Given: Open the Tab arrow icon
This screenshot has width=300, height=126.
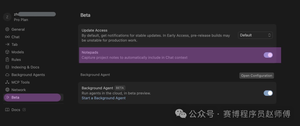Looking at the screenshot, I should pos(7,44).
